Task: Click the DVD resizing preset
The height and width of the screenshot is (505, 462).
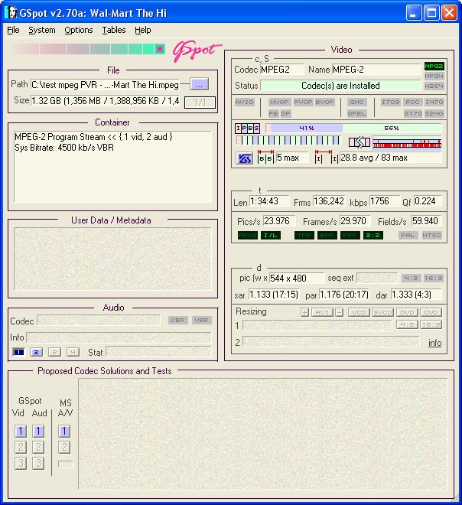Action: [407, 312]
